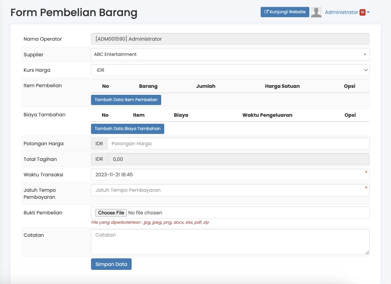
Task: Click the Kunjungi Website button
Action: (285, 12)
